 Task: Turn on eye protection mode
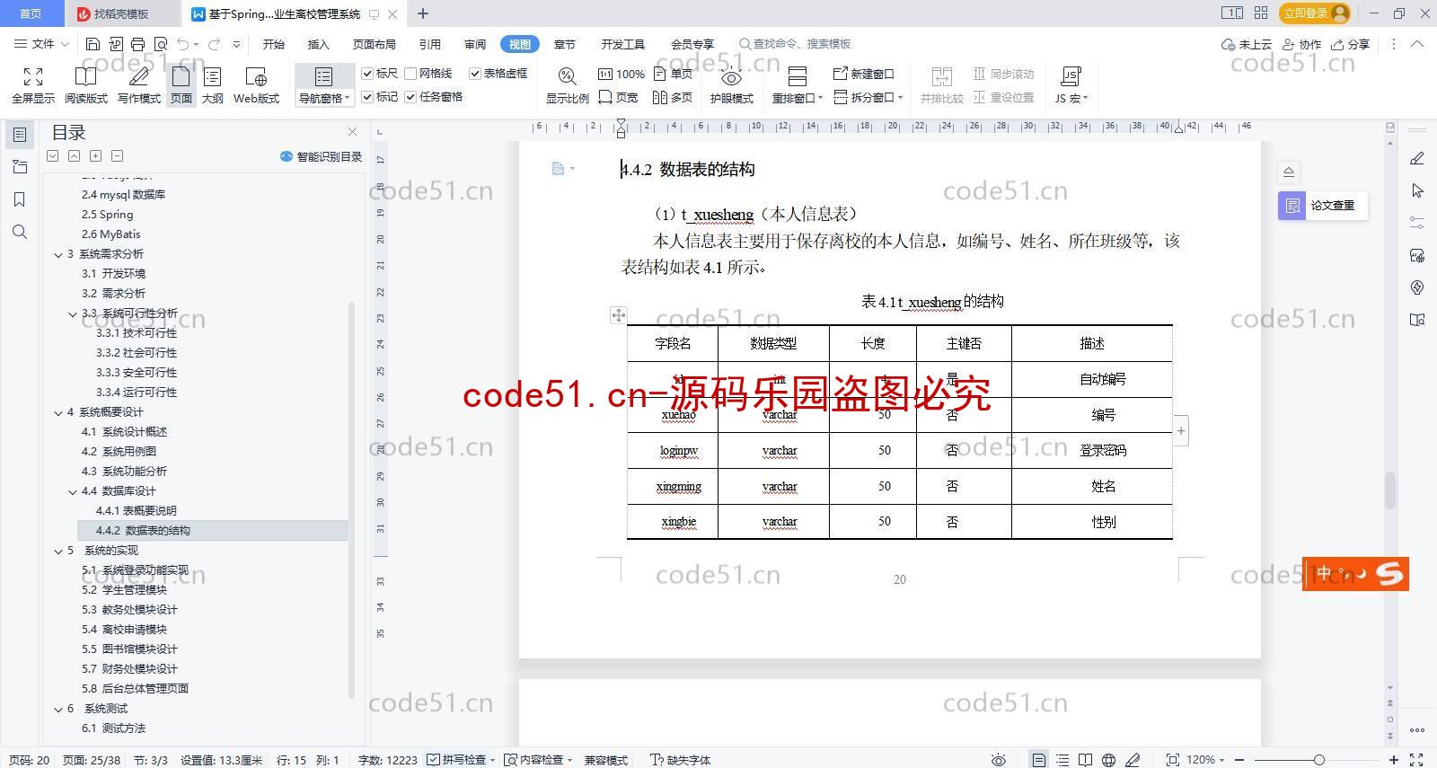point(731,85)
